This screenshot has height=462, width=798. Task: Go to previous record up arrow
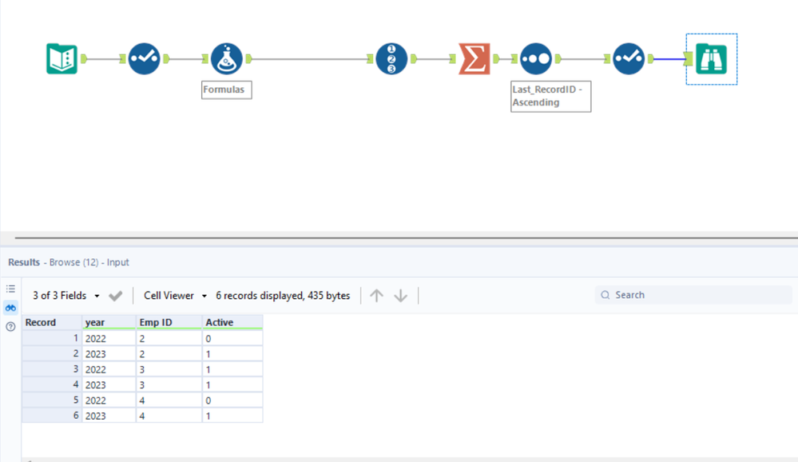point(376,296)
